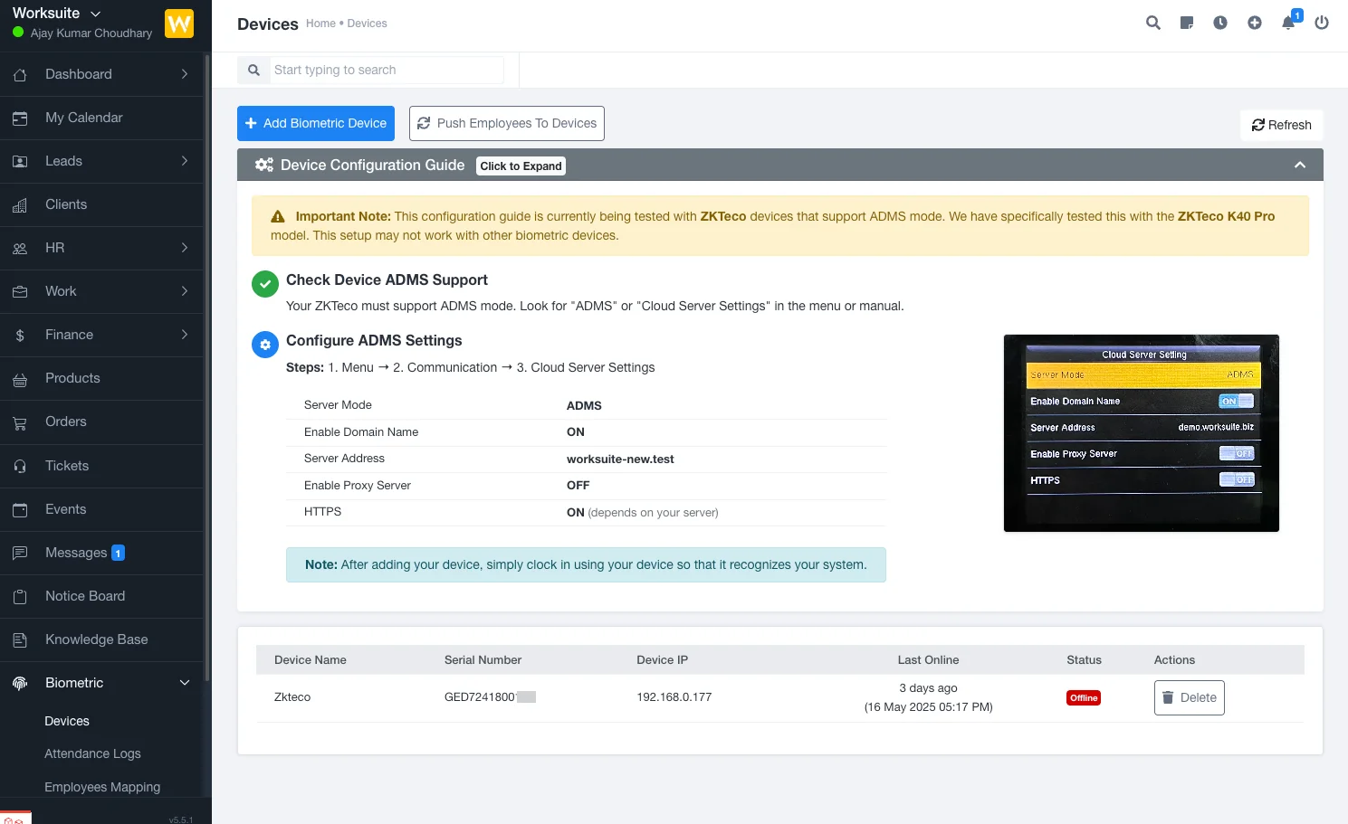Open Attendance Logs submenu item

[92, 753]
